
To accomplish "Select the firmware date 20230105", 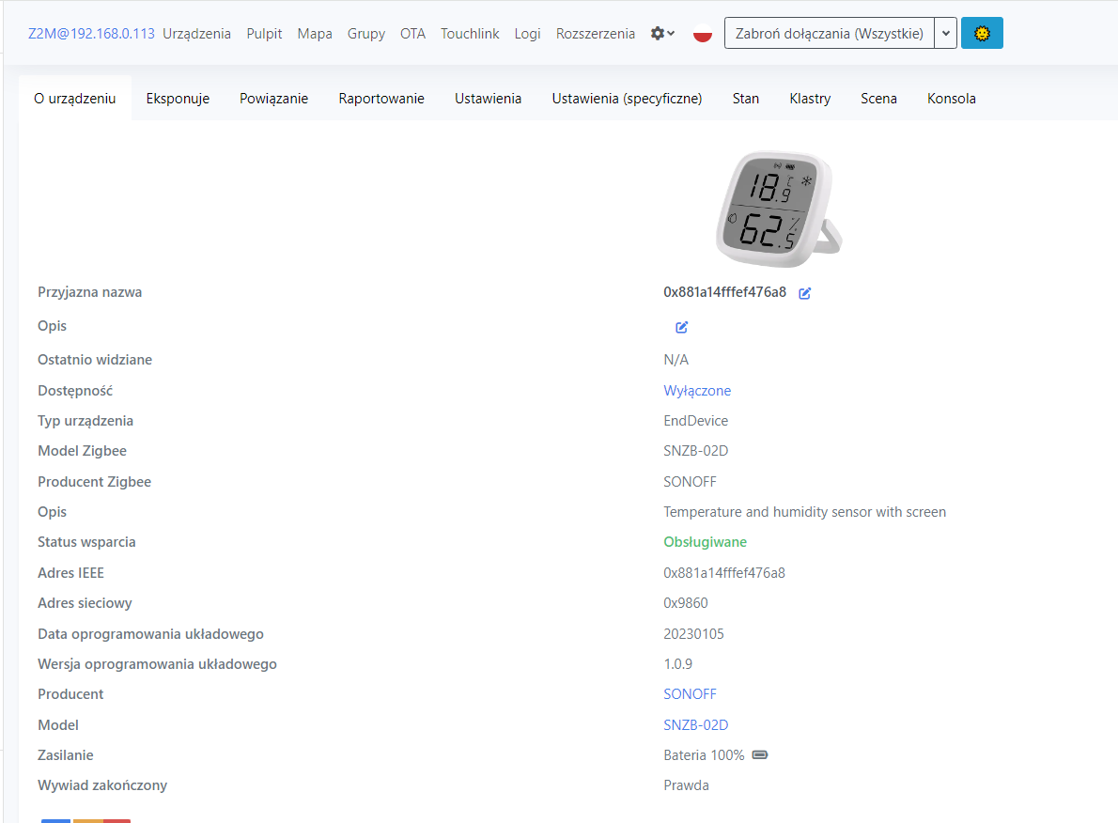I will 693,633.
